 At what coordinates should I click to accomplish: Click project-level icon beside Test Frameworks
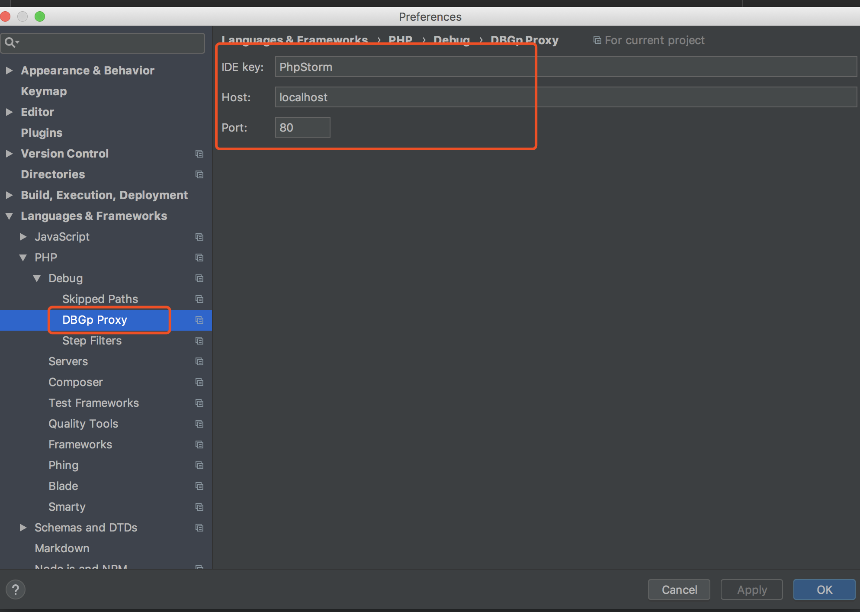[x=199, y=403]
